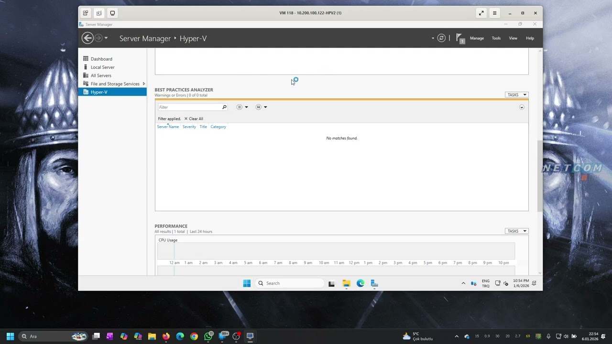Open the Notifications flag icon
This screenshot has height=344, width=612.
tap(460, 38)
